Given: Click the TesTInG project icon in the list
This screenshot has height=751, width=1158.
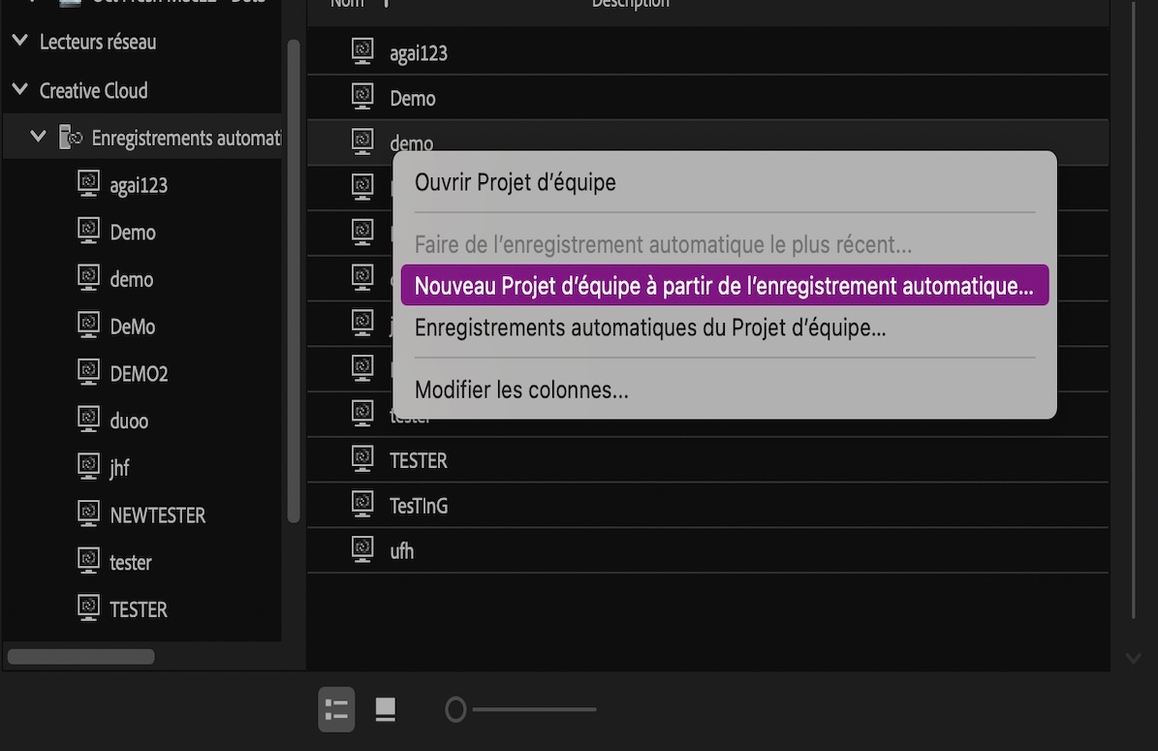Looking at the screenshot, I should click(x=362, y=504).
